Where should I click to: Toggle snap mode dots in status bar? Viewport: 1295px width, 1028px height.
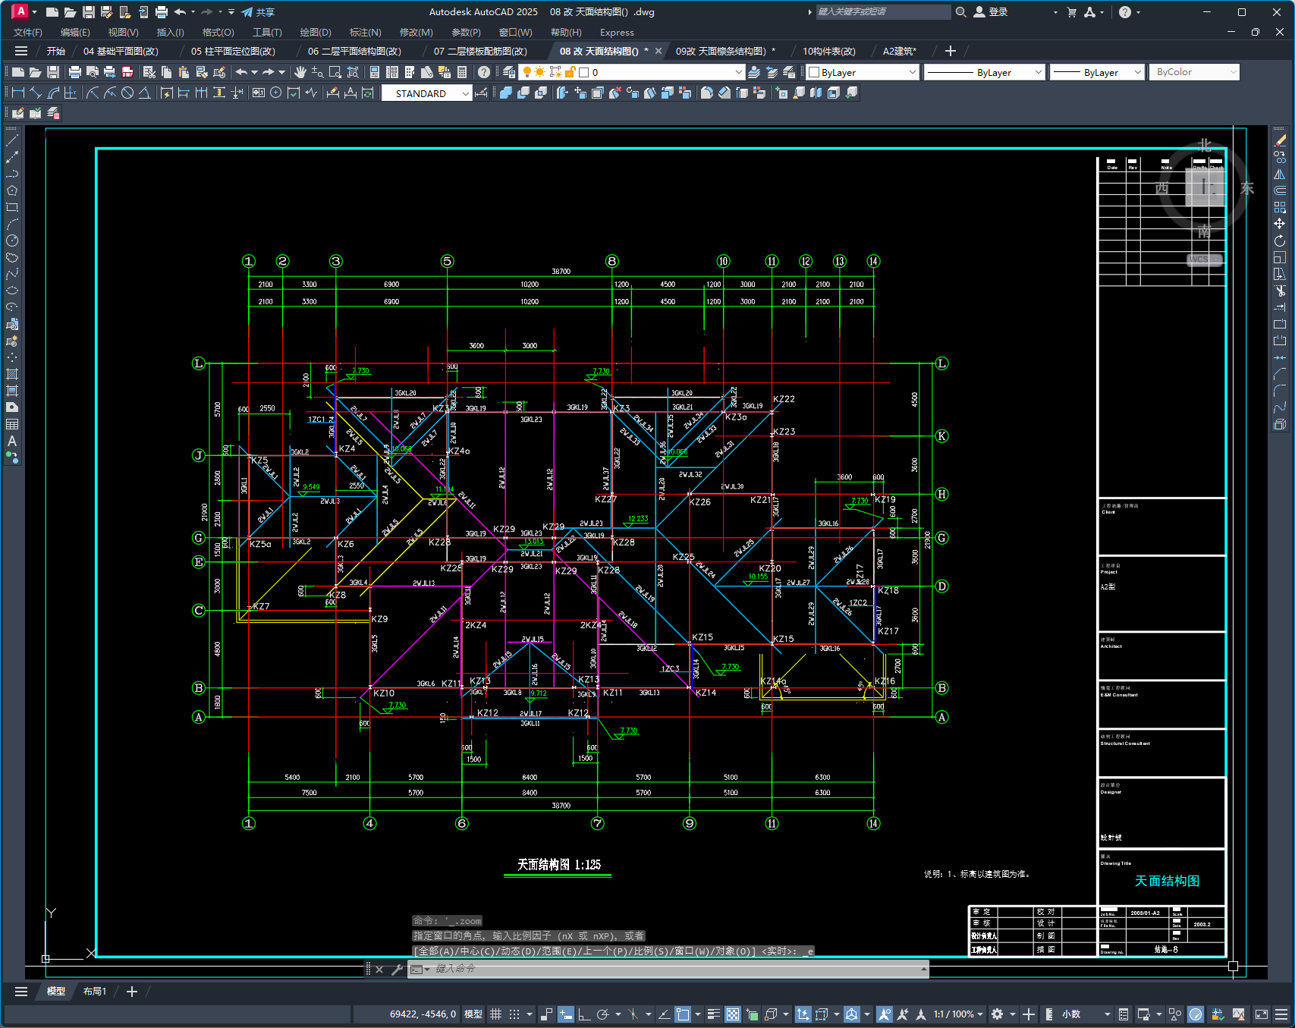click(514, 1014)
